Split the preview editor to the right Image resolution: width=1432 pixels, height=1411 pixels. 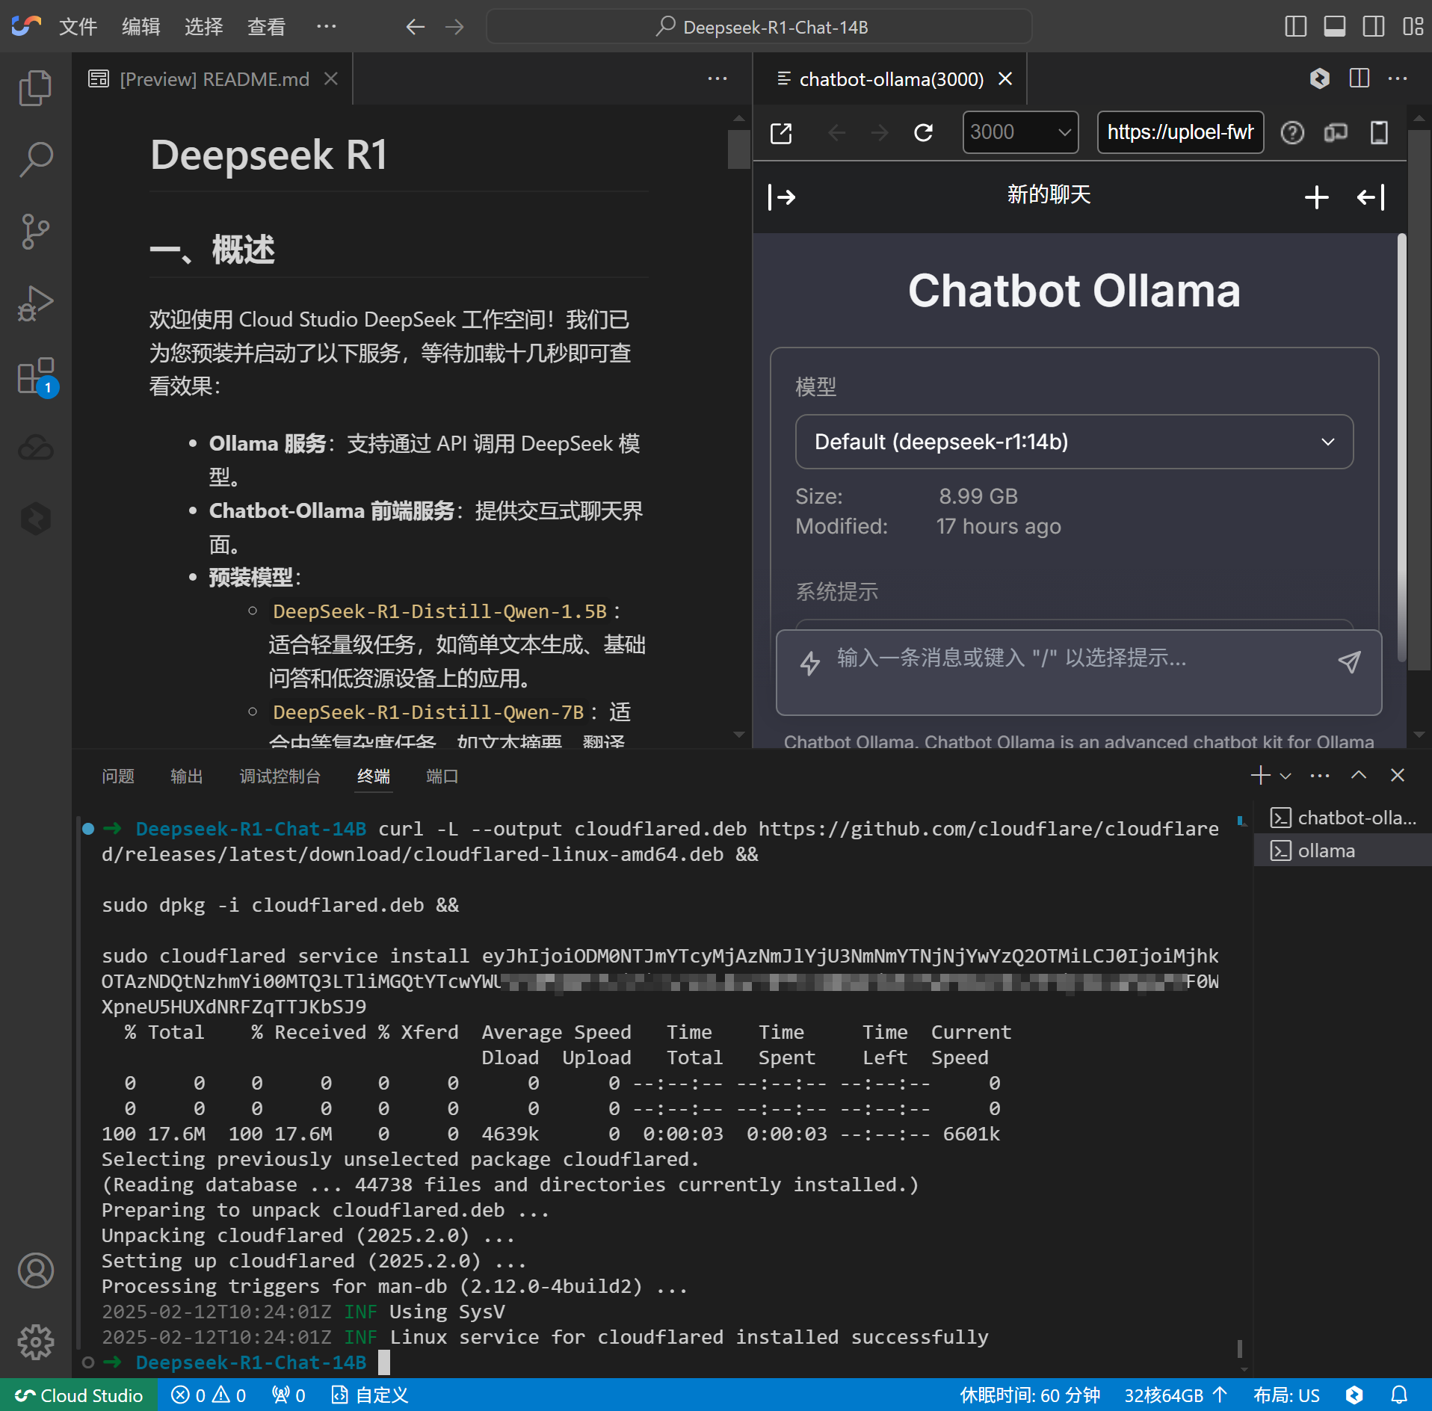[1359, 78]
